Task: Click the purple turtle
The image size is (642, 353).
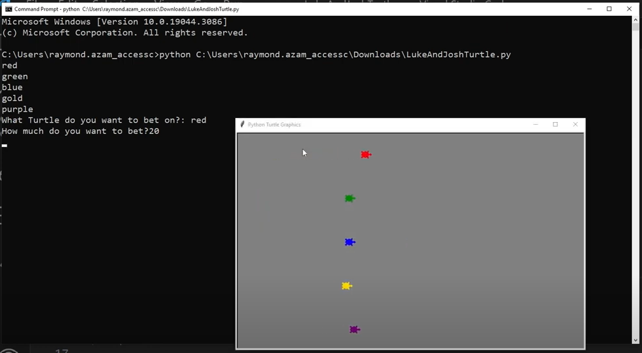Action: [354, 329]
